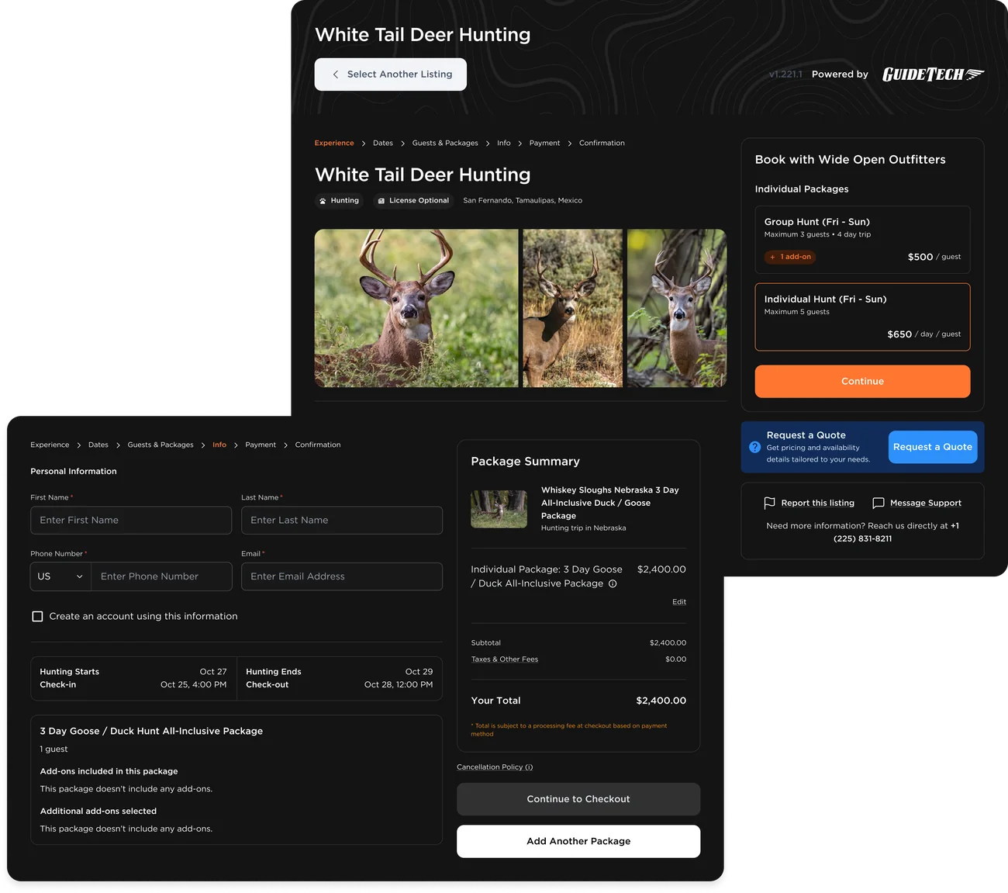The height and width of the screenshot is (893, 1008).
Task: Click the 1 add-on badge on Group Hunt
Action: tap(790, 257)
